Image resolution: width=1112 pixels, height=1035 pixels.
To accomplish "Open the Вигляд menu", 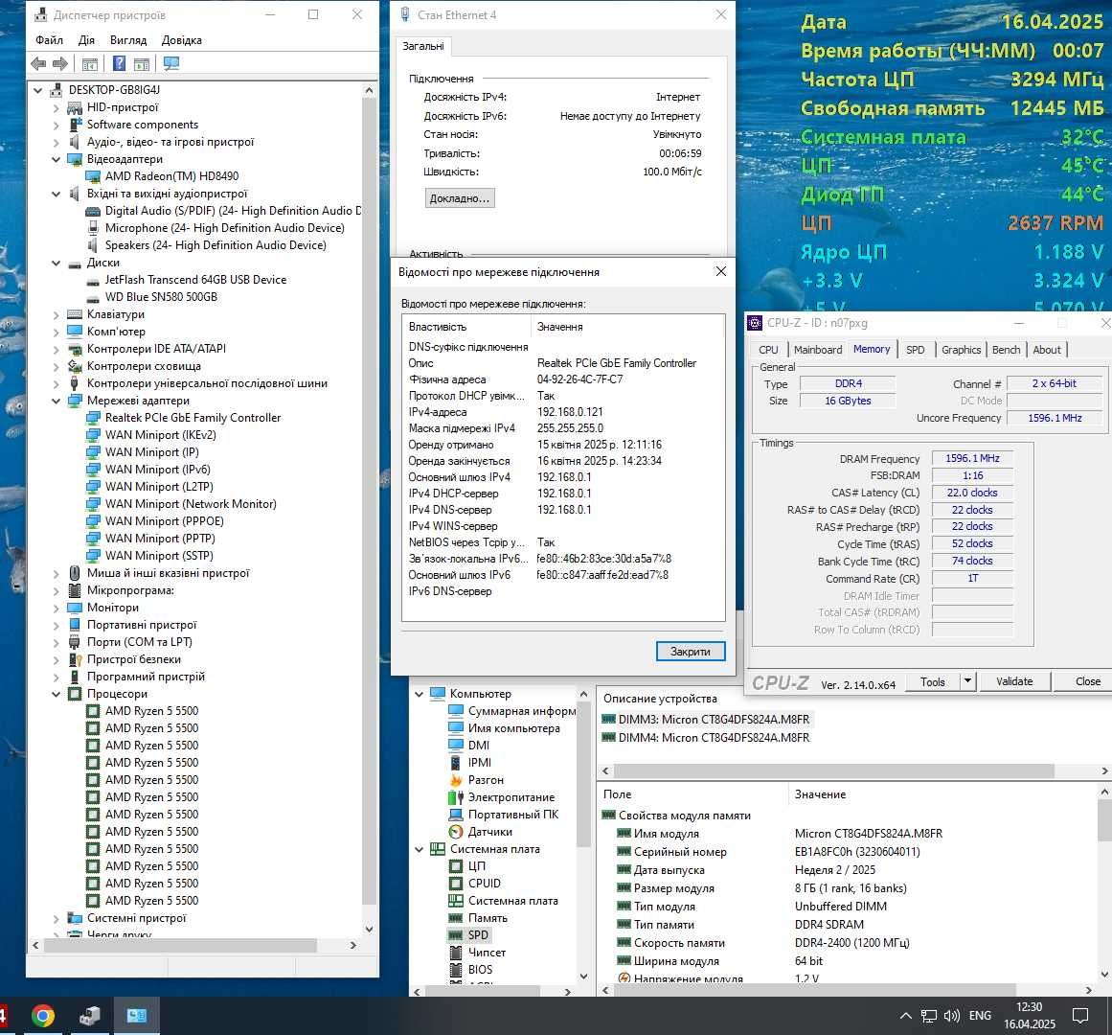I will pyautogui.click(x=128, y=39).
